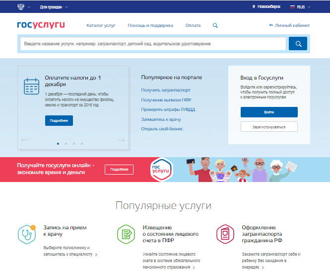Open 'Запишитесь к врачу' link
Image resolution: width=330 pixels, height=278 pixels.
[x=161, y=119]
